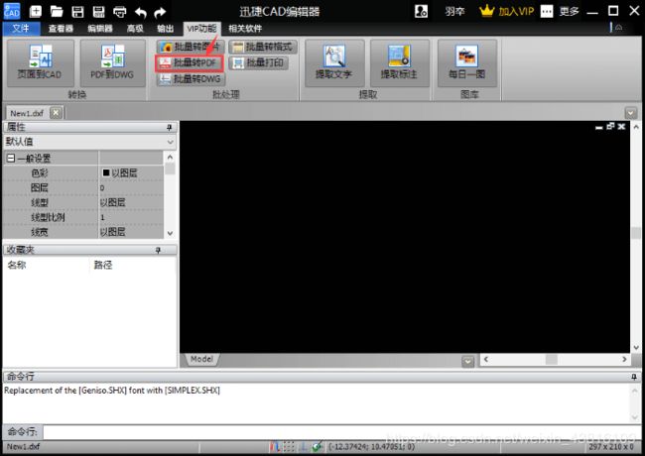
Task: Redo the action with the forward arrow icon
Action: 160,13
